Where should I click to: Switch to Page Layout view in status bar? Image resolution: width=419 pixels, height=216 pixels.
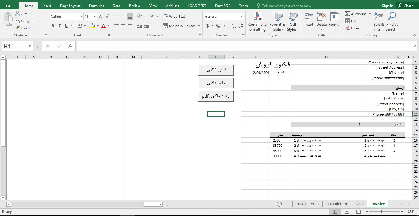coord(347,212)
